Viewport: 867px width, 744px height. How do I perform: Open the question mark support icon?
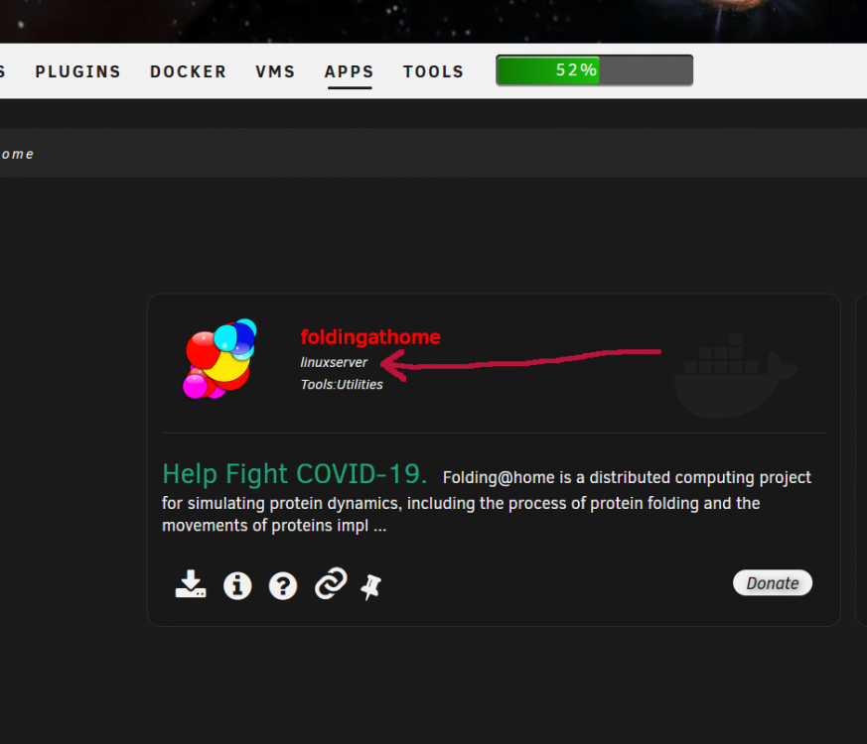(283, 585)
